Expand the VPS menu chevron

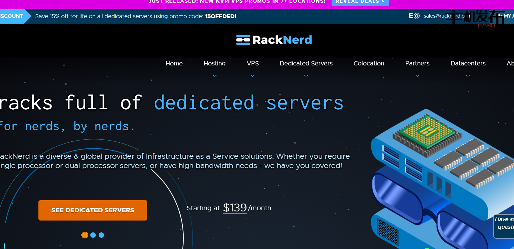pos(253,76)
